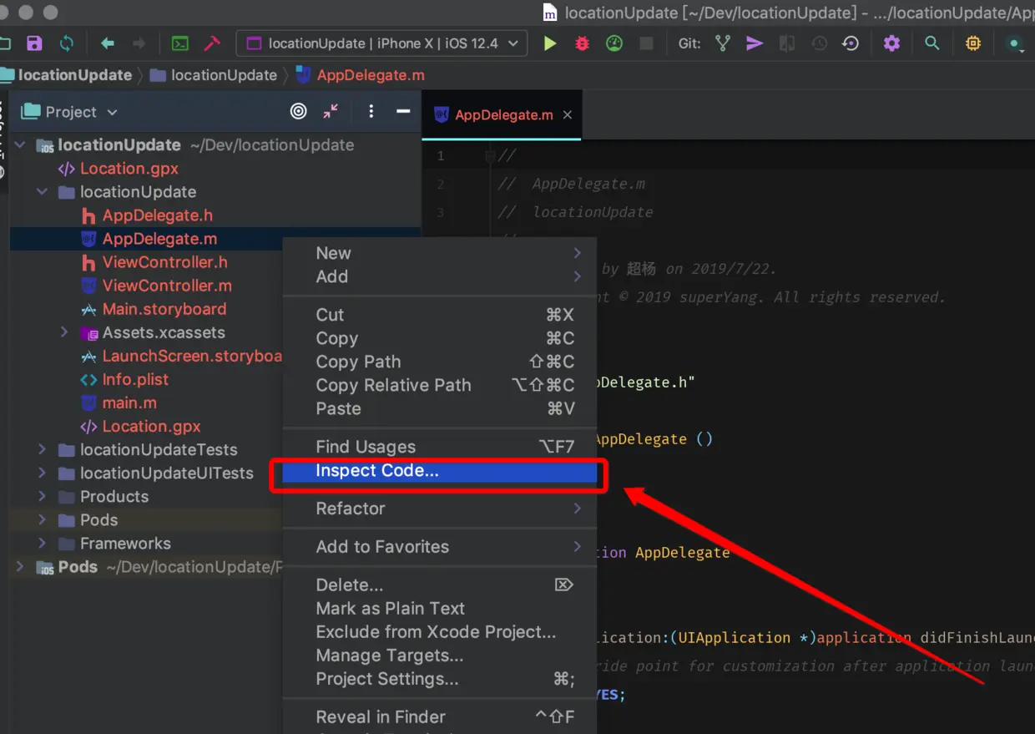
Task: Click AppDelegate.m in the breadcrumb bar
Action: [361, 75]
